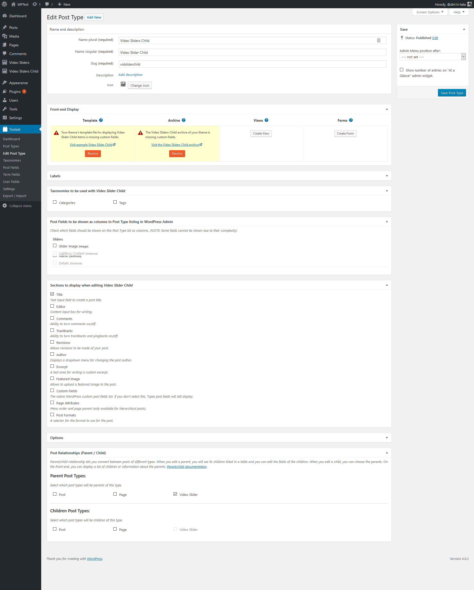Uncheck Video Slider parent post type
Viewport: 474px width, 590px height.
click(175, 494)
